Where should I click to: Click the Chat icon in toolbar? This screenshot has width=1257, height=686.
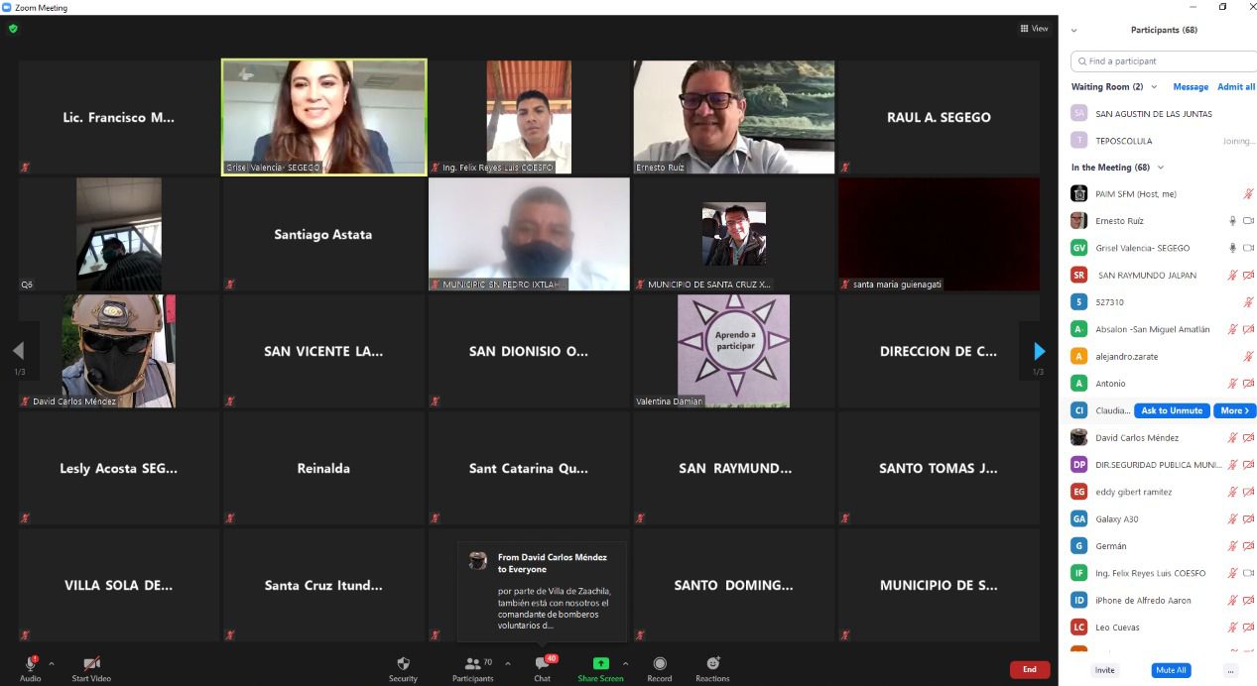pos(542,664)
